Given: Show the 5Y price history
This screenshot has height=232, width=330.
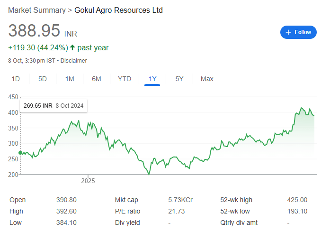Looking at the screenshot, I should pos(179,79).
